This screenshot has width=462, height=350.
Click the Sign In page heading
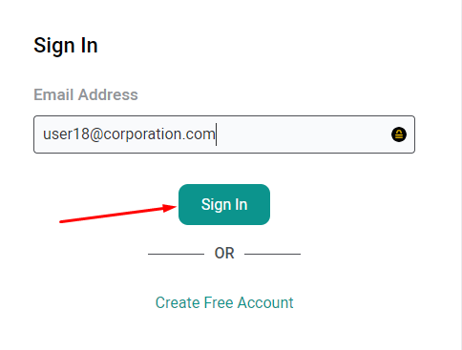click(x=66, y=46)
